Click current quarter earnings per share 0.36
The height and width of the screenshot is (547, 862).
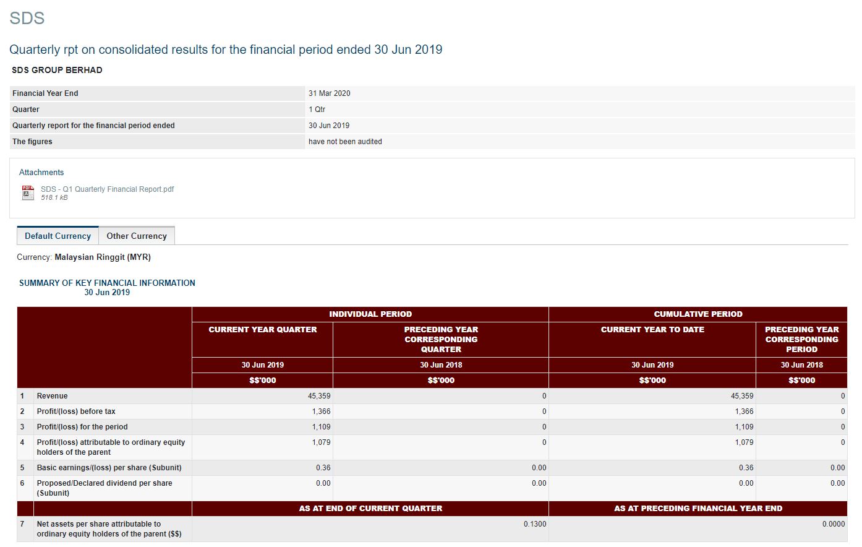[323, 468]
